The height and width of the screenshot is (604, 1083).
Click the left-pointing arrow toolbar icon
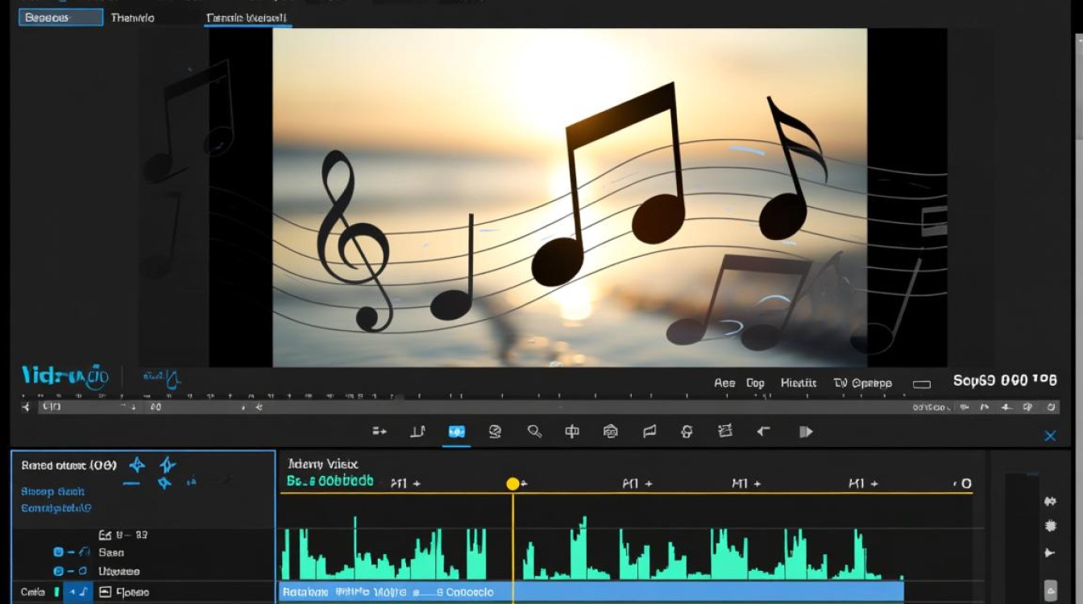point(763,432)
